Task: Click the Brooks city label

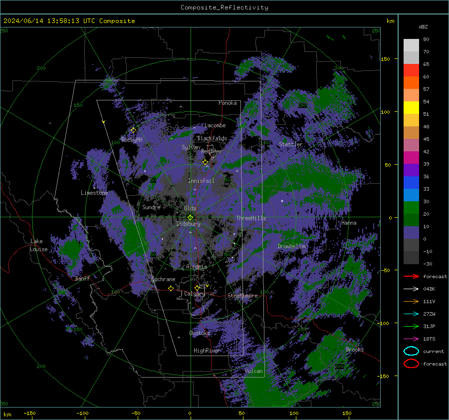Action: 355,350
